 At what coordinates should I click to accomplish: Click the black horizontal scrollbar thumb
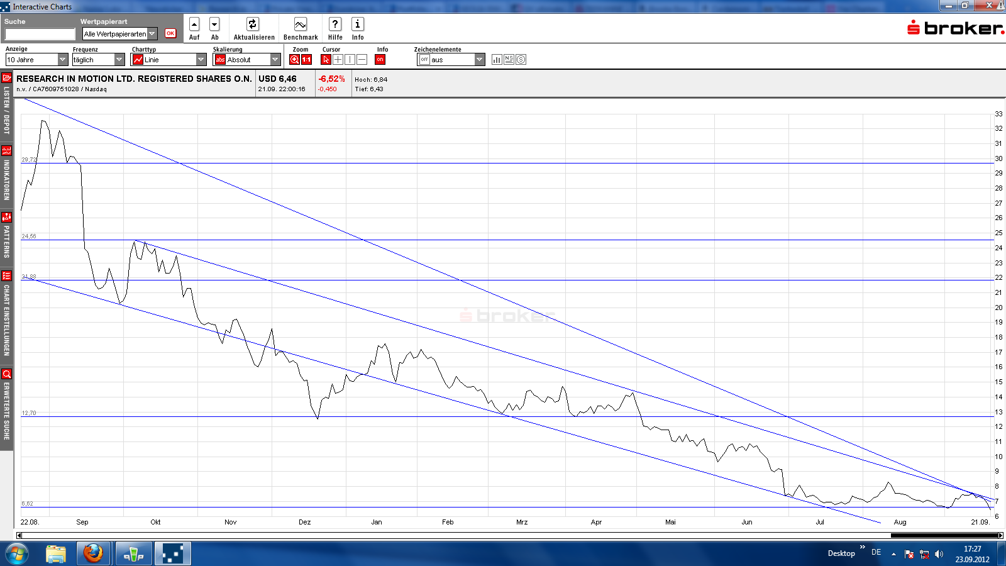(x=944, y=536)
